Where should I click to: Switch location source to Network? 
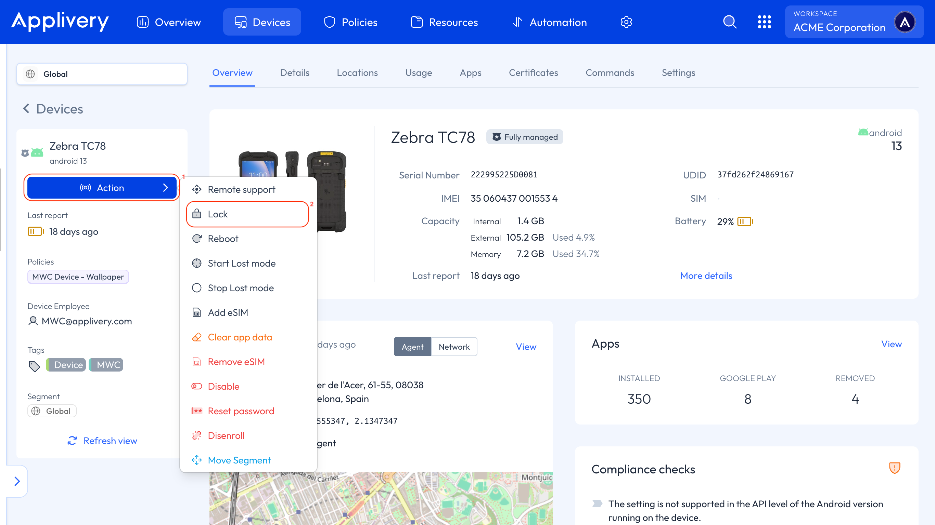[x=454, y=347]
